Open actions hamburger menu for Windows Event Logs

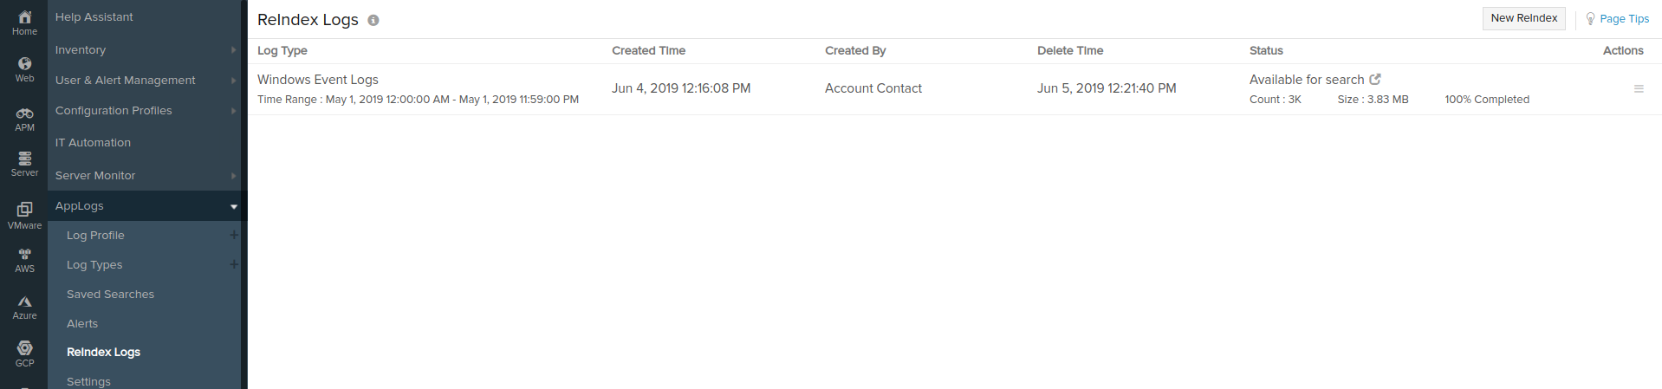point(1639,88)
